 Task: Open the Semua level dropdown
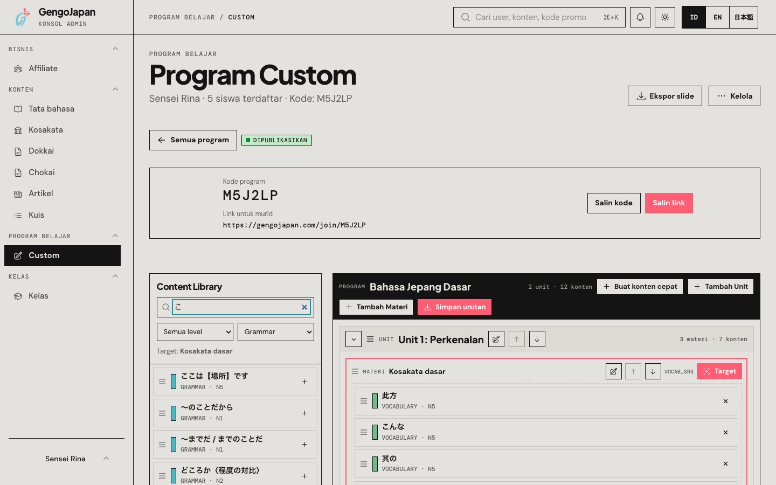(195, 332)
